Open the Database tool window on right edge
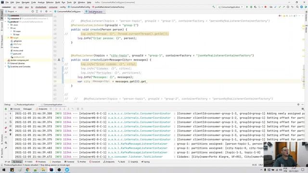Viewport: 308px width, 173px height. pyautogui.click(x=306, y=16)
